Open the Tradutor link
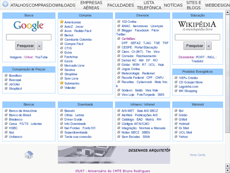Screen dimensions: 230x173 point(197,61)
